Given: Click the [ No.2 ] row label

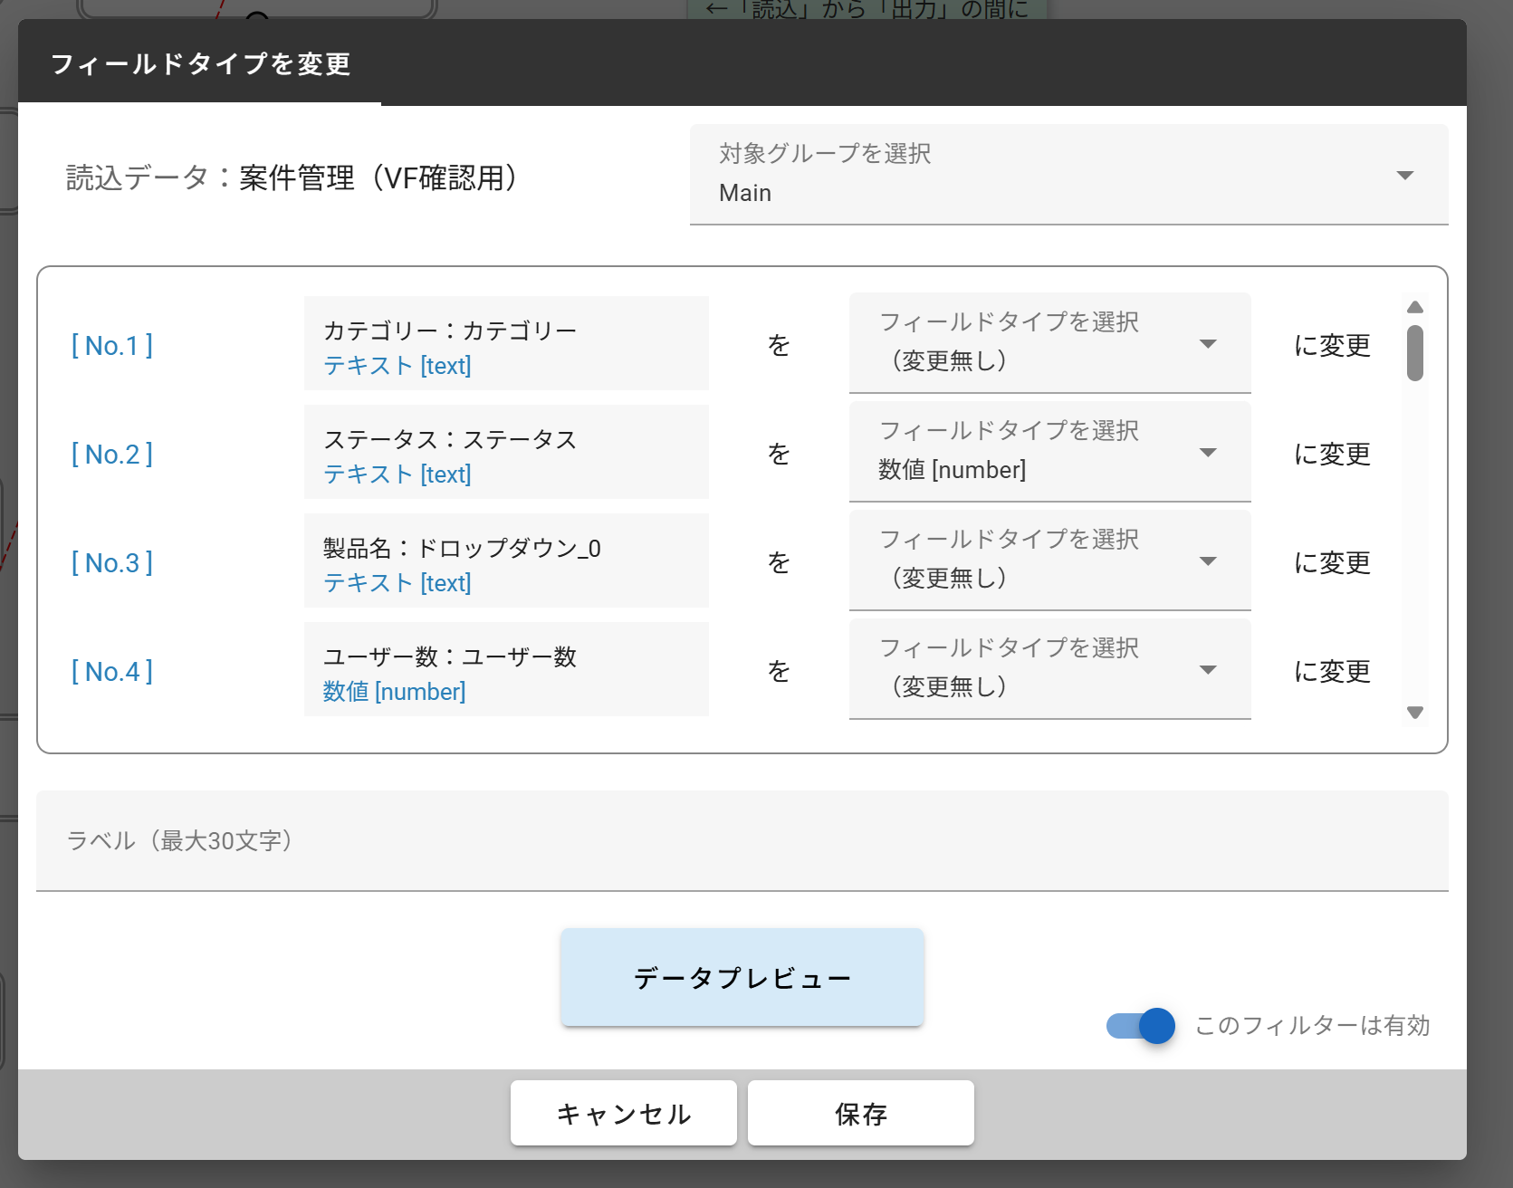Looking at the screenshot, I should click(x=112, y=454).
